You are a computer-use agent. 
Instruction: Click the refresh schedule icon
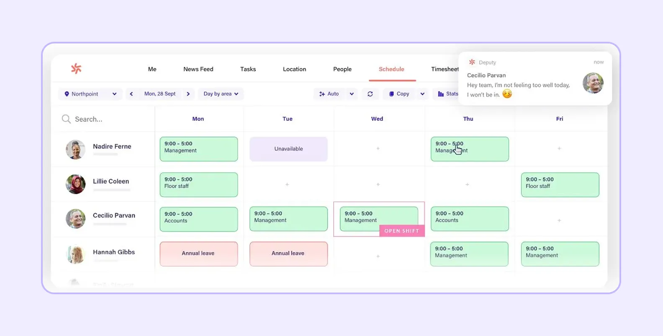tap(370, 94)
